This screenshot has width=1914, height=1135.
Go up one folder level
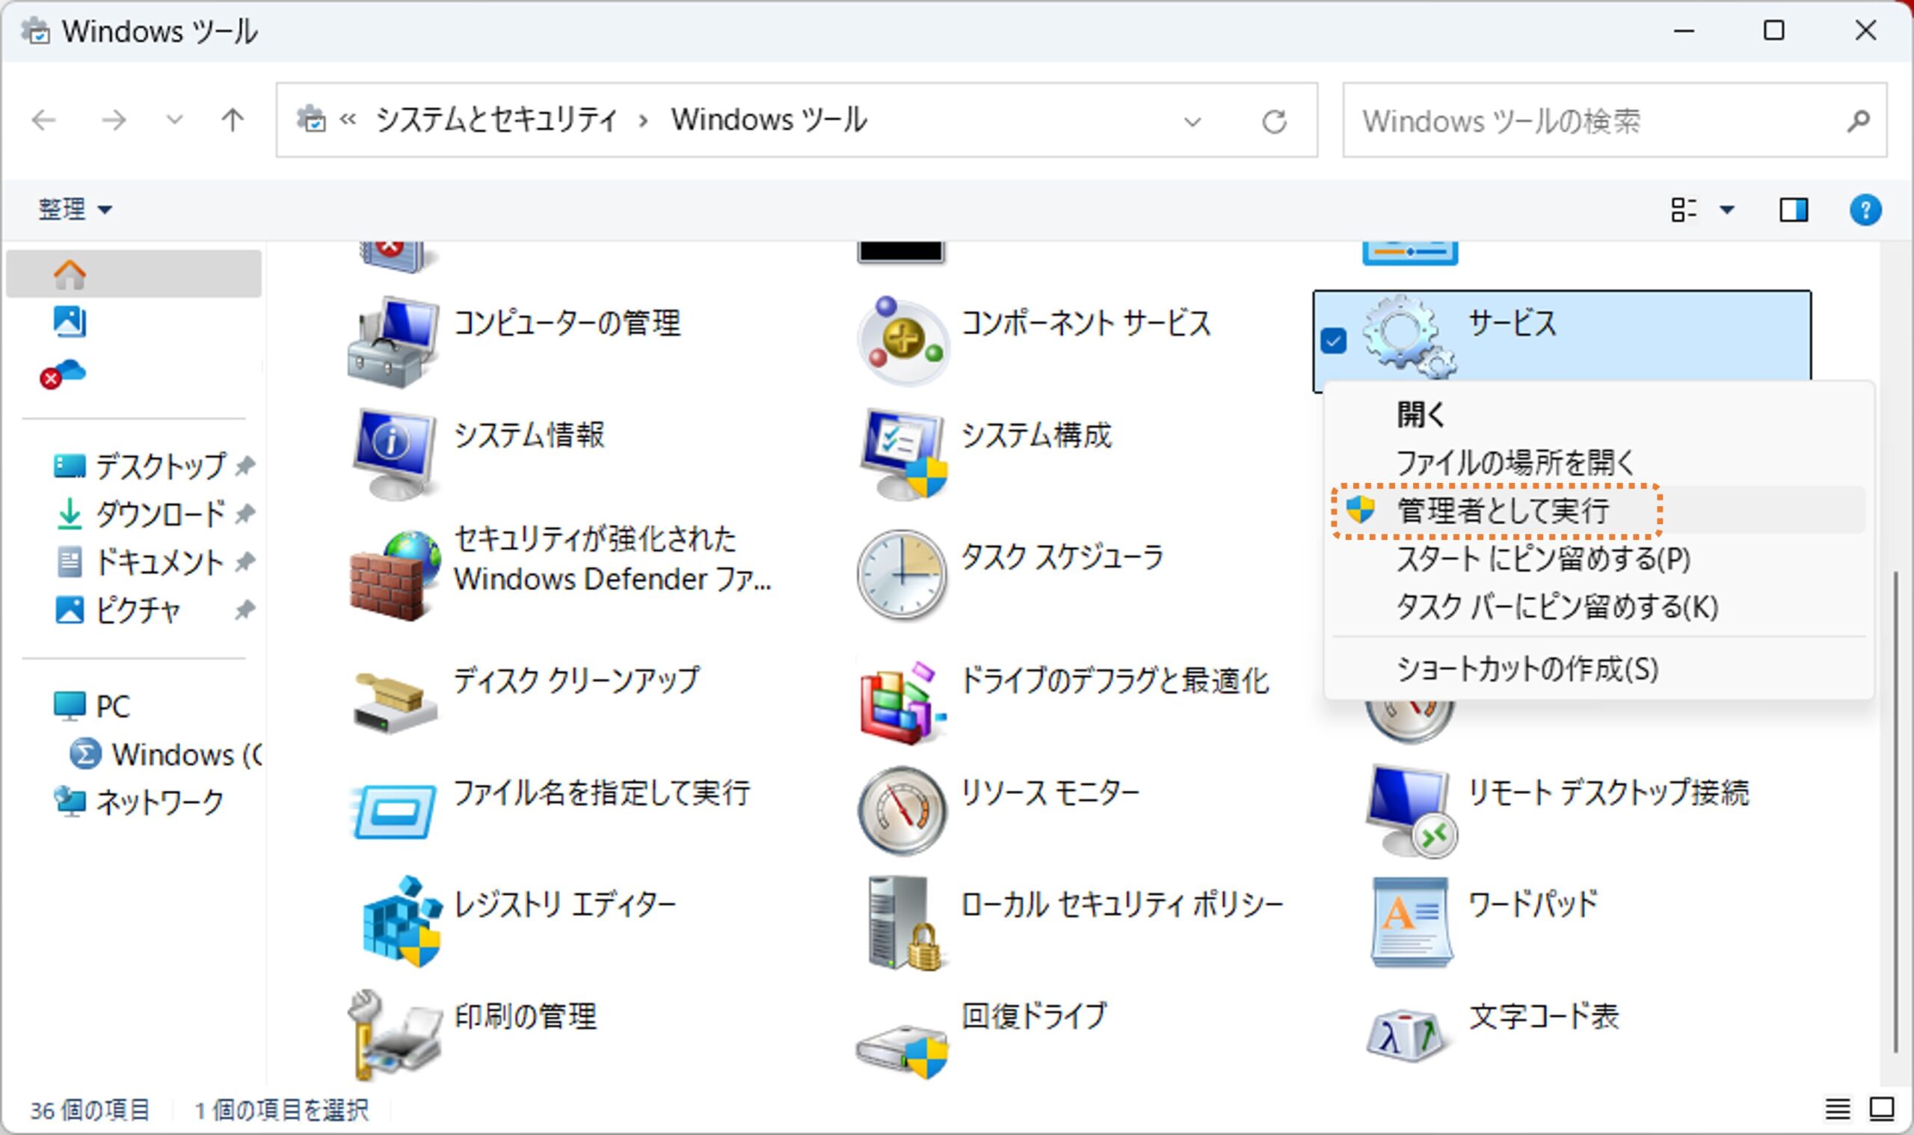(x=233, y=120)
